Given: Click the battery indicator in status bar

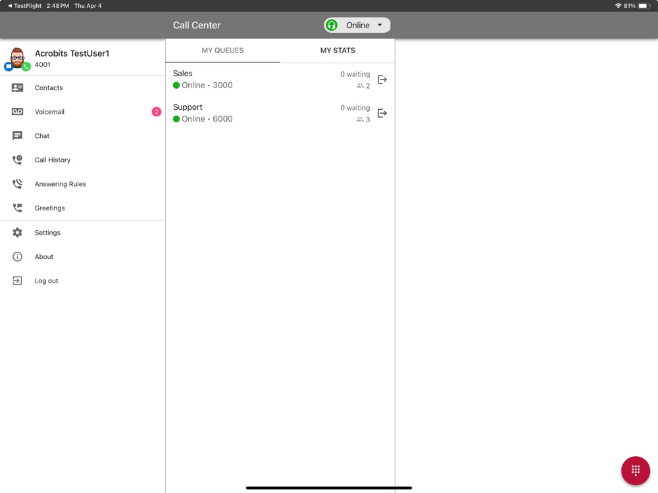Looking at the screenshot, I should tap(644, 6).
